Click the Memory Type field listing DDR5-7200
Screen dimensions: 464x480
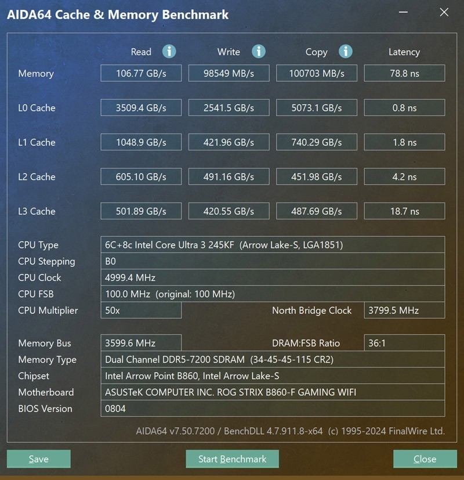[273, 359]
